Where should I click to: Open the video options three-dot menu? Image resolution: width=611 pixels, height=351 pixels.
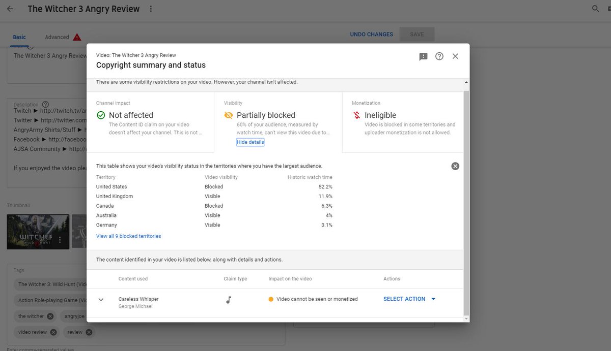coord(151,9)
